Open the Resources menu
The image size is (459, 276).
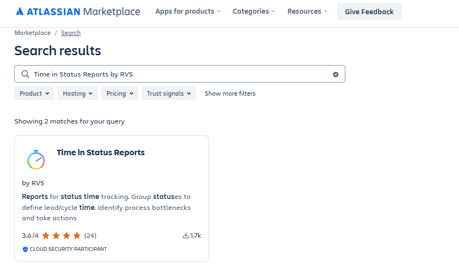(307, 11)
